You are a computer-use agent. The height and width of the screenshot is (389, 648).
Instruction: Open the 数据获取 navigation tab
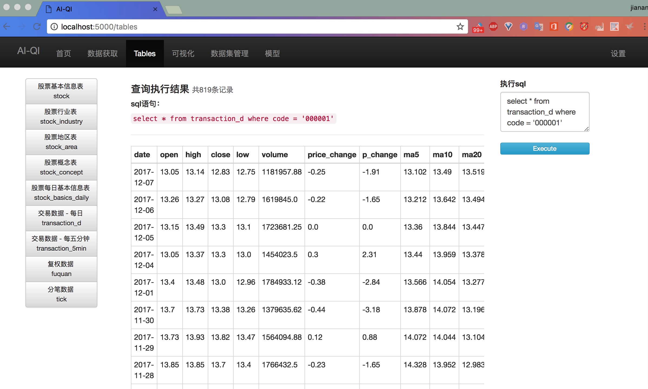[103, 53]
